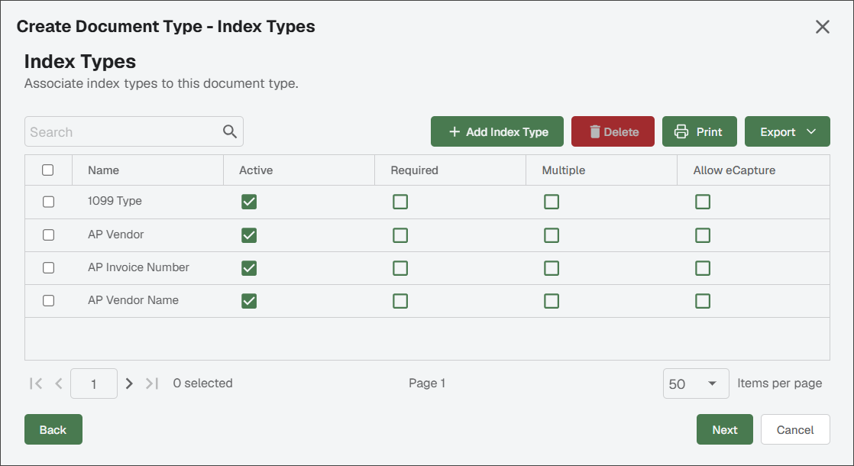Enable Allow eCapture for AP Invoice Number
This screenshot has height=466, width=854.
[x=703, y=268]
